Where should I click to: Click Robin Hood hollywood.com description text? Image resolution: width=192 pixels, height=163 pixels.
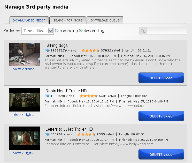click(96, 106)
